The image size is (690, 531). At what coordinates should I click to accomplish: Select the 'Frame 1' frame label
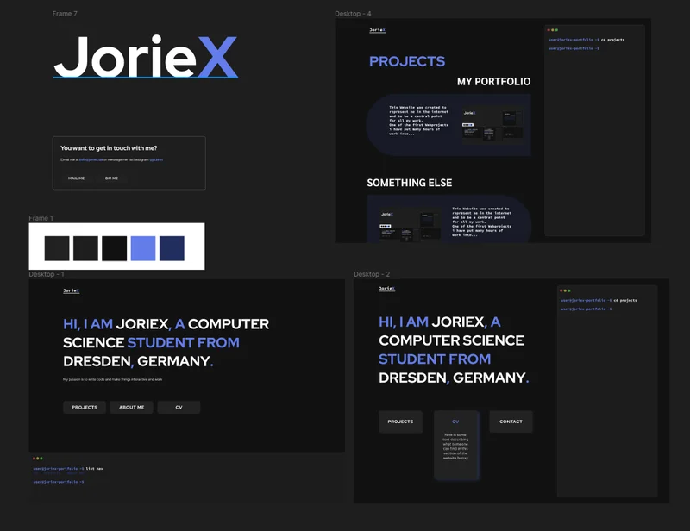41,218
